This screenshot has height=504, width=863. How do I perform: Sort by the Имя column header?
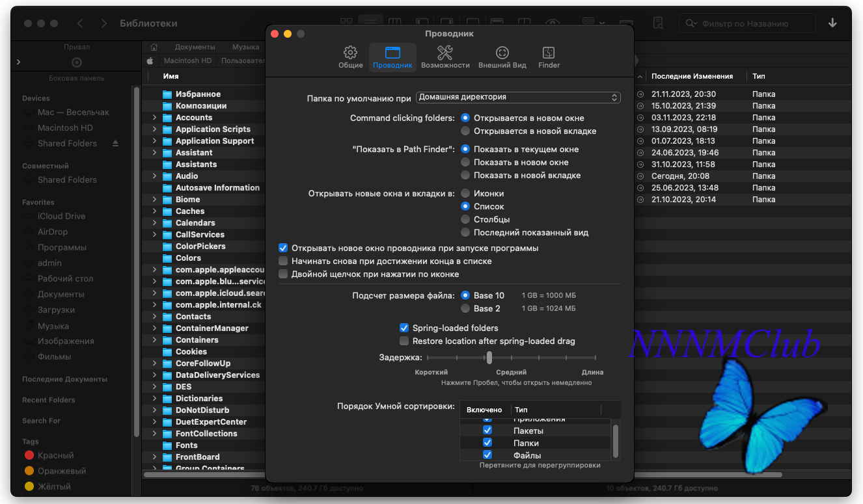click(x=171, y=76)
